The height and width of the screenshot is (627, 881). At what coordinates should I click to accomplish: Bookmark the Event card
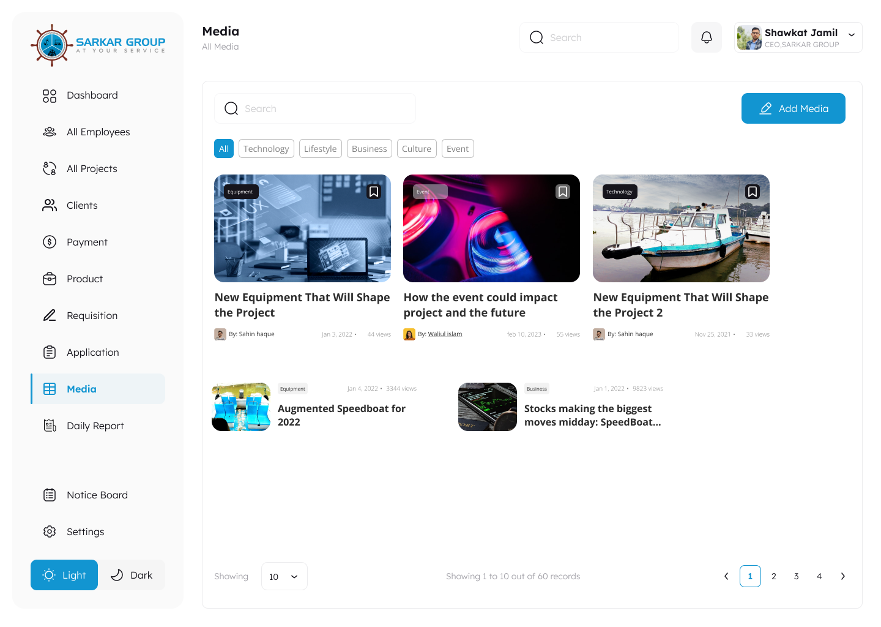click(x=563, y=192)
